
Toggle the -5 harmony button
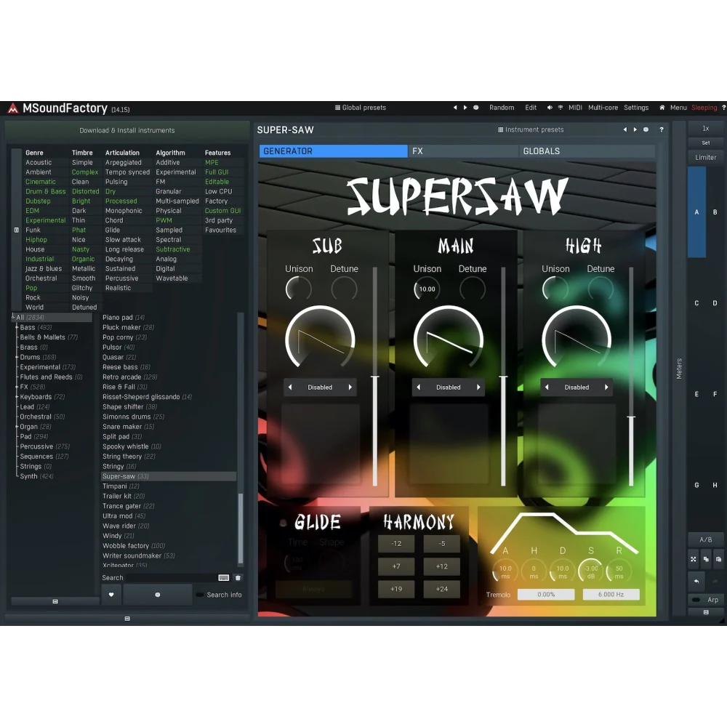[442, 543]
